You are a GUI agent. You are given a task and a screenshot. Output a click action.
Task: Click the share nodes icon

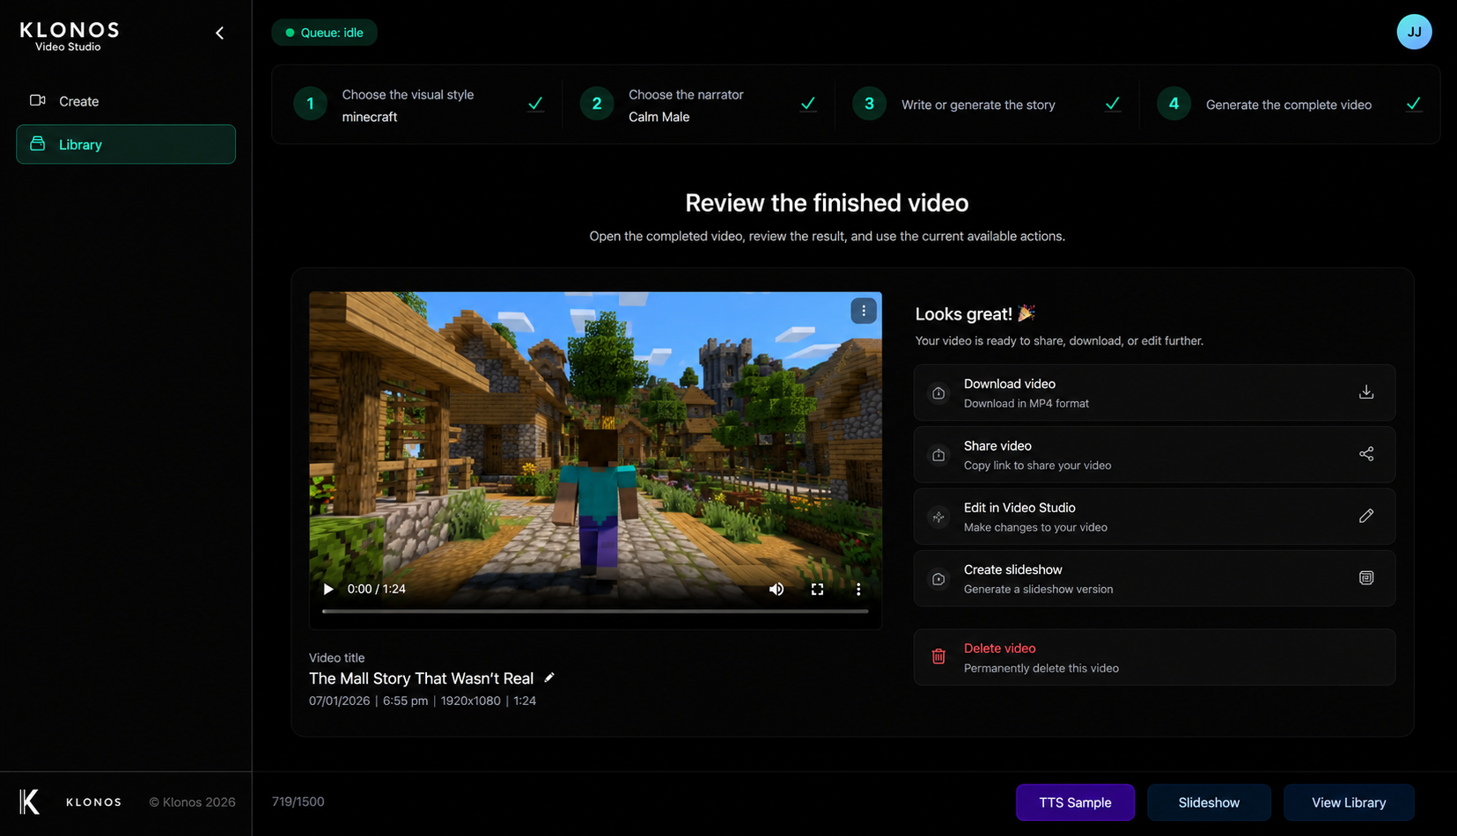(1366, 454)
